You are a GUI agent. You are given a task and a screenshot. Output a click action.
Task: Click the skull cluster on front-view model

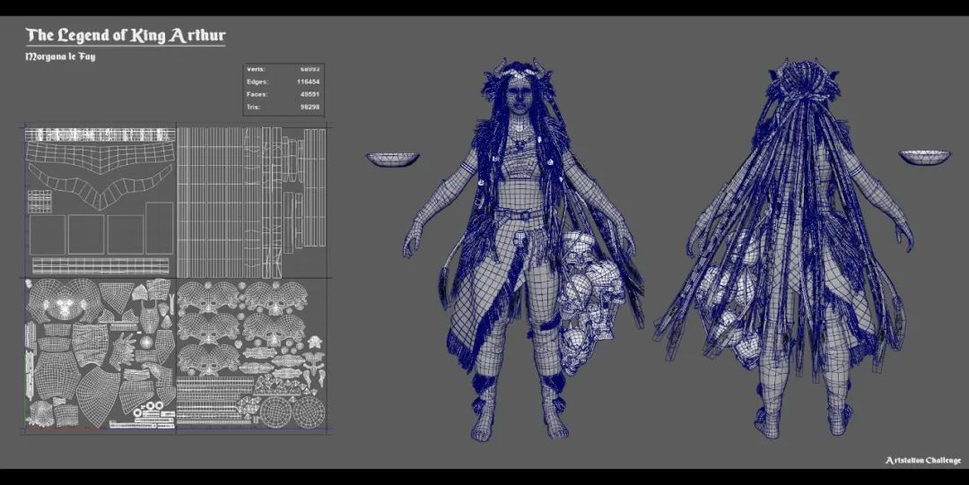589,301
